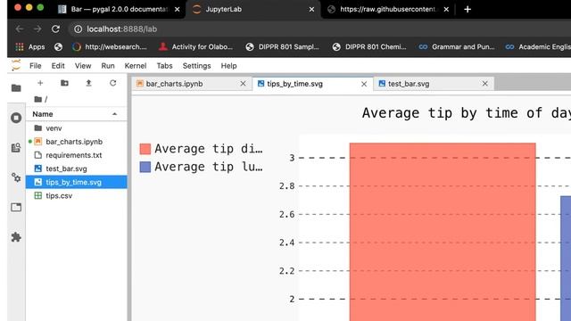
Task: Close the raw.githubusercontent browser tab
Action: (446, 10)
